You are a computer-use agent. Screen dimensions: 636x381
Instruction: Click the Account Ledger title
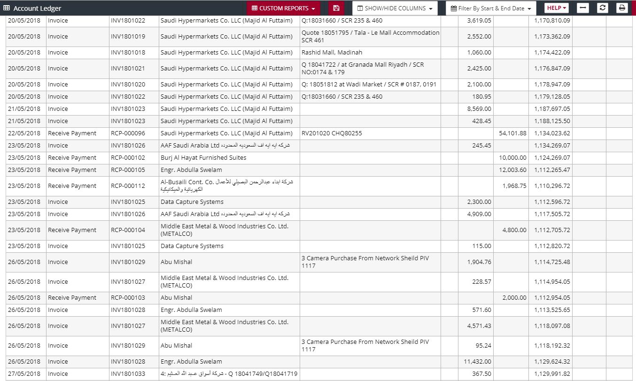click(x=37, y=8)
